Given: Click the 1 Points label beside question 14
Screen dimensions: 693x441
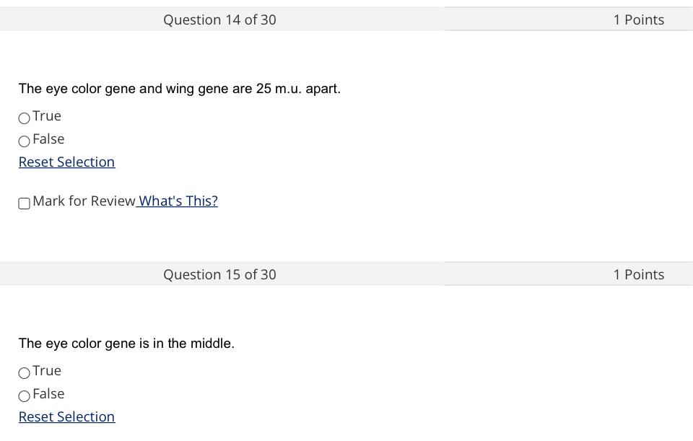Looking at the screenshot, I should tap(638, 19).
